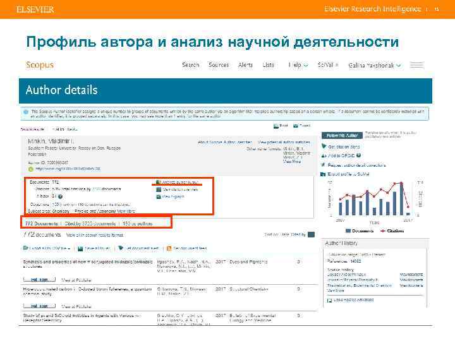Click the Citations legend marker on the chart
The height and width of the screenshot is (341, 455).
pyautogui.click(x=383, y=231)
